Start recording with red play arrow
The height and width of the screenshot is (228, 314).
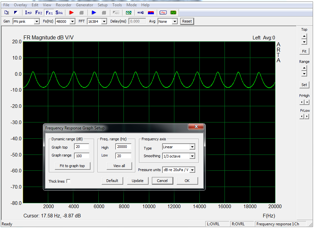[x=71, y=13]
